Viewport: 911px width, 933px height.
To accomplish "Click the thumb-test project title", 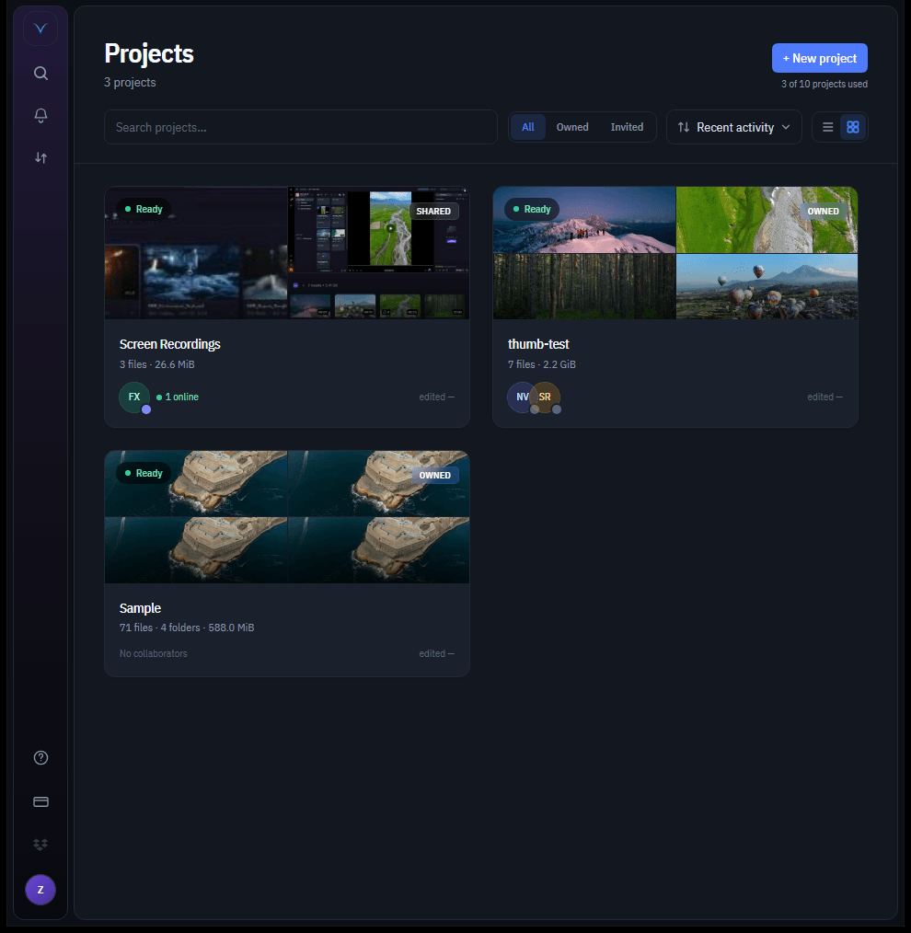I will pos(538,344).
